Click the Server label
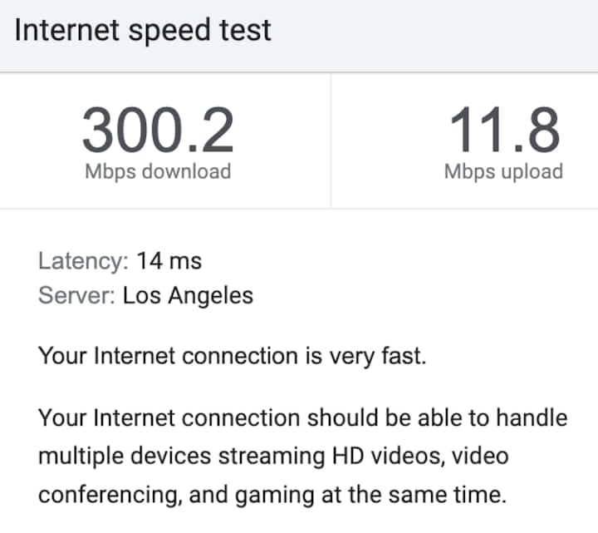The height and width of the screenshot is (533, 598). click(x=76, y=295)
